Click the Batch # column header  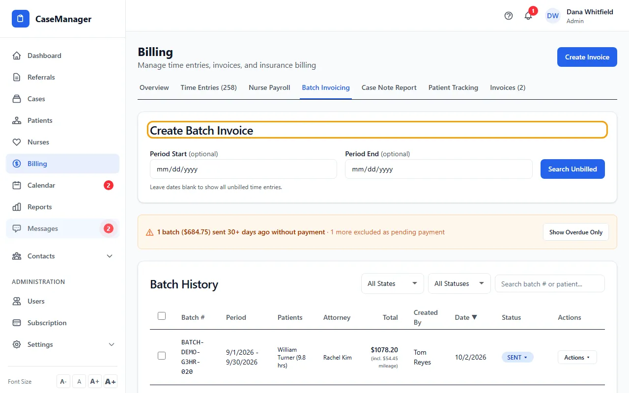pos(193,317)
